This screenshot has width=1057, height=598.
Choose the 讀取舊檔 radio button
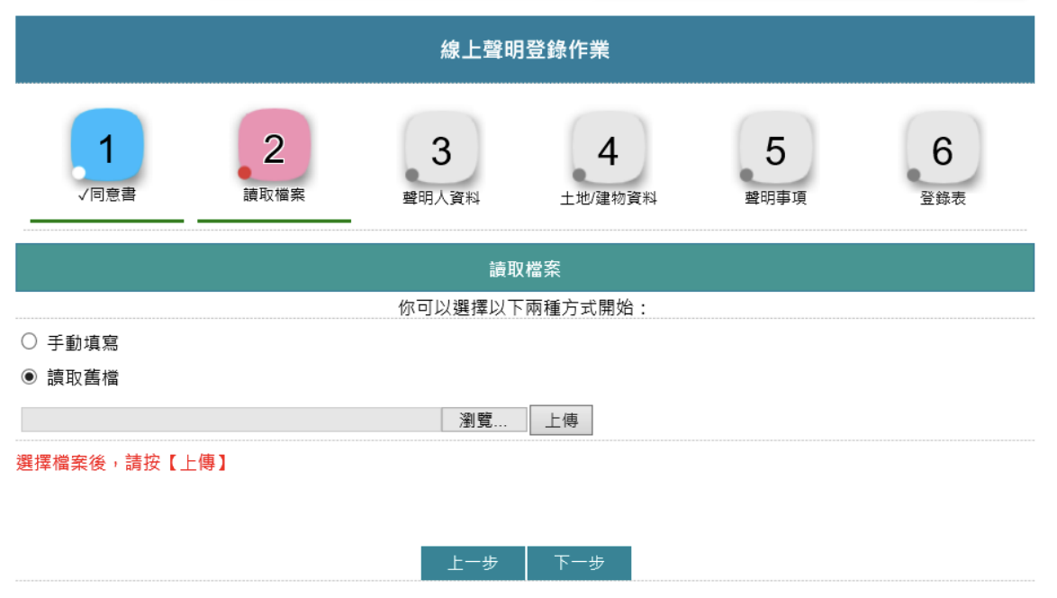click(x=29, y=377)
